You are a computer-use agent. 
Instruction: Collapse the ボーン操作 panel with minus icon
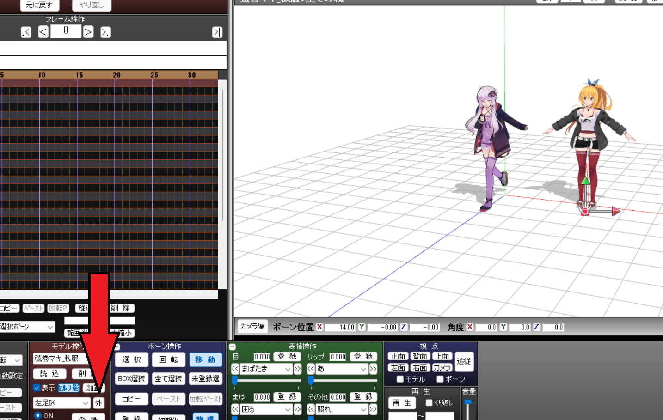coord(117,347)
